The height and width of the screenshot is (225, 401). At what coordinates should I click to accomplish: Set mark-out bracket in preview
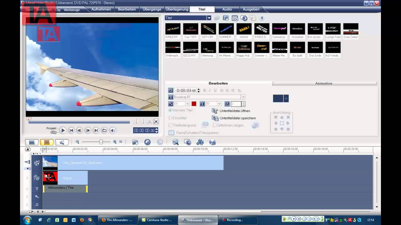[143, 122]
